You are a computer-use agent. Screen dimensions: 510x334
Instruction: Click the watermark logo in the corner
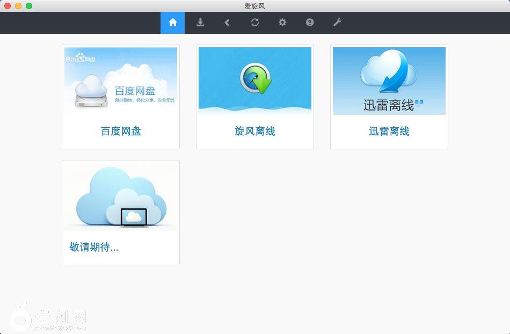[48, 318]
